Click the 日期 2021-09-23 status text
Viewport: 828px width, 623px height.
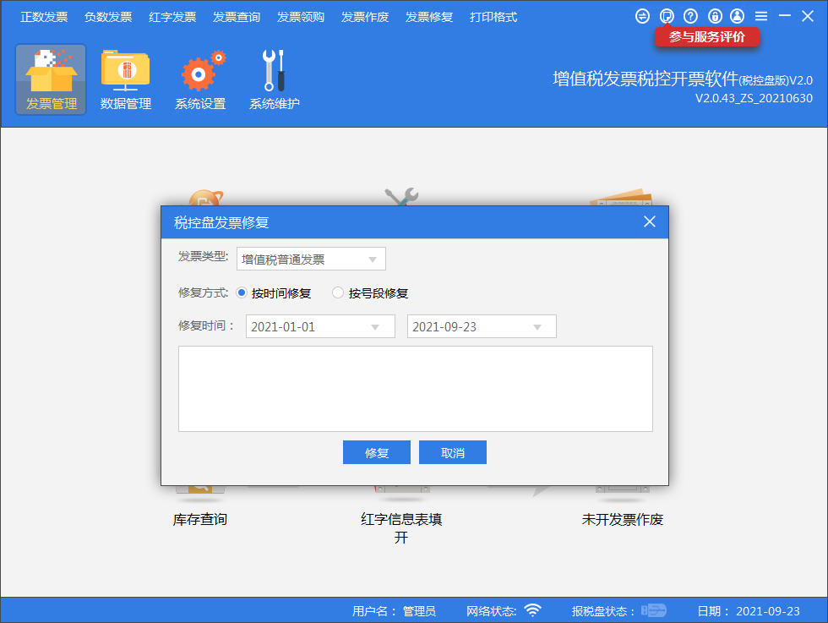point(749,611)
